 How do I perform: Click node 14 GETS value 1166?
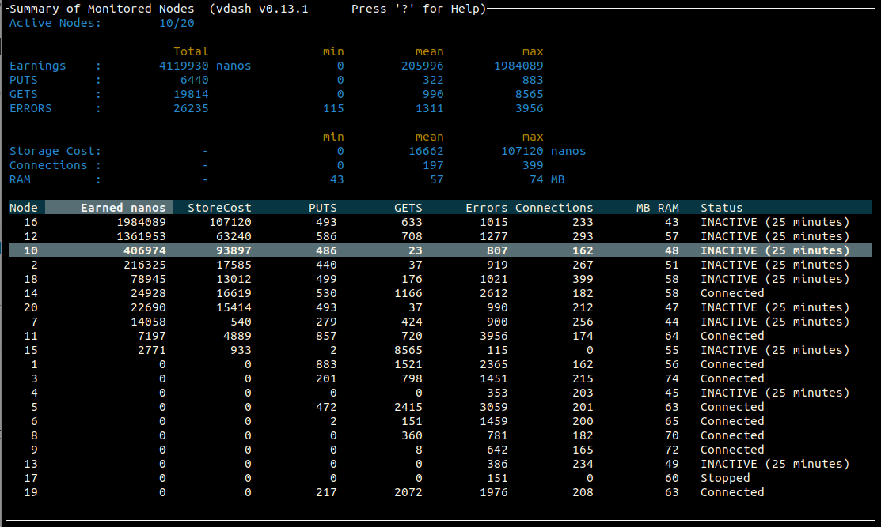click(408, 293)
